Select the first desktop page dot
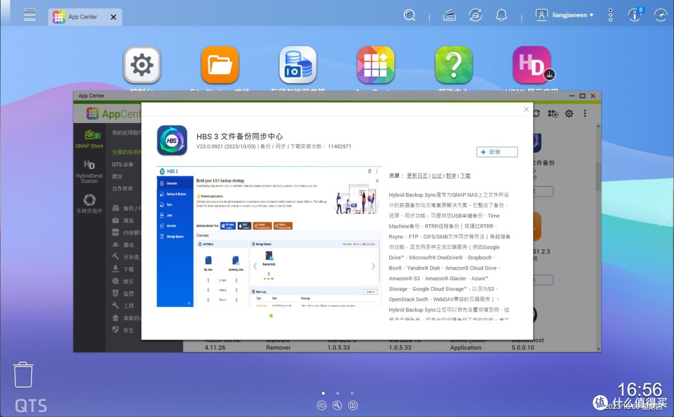 tap(323, 393)
